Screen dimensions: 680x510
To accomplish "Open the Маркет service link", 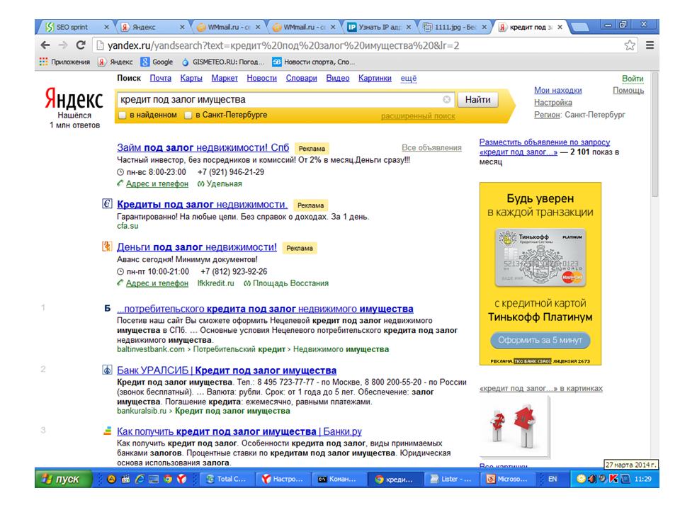I will (225, 79).
